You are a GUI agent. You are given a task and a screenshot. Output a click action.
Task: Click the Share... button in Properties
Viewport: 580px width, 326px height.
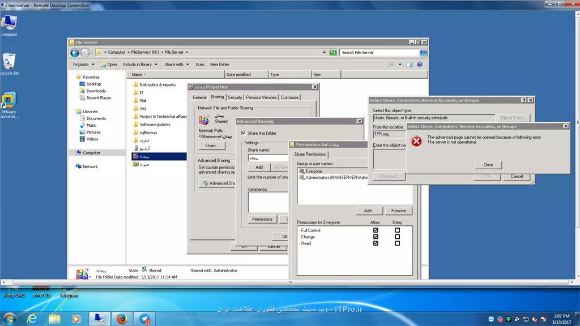coord(211,145)
